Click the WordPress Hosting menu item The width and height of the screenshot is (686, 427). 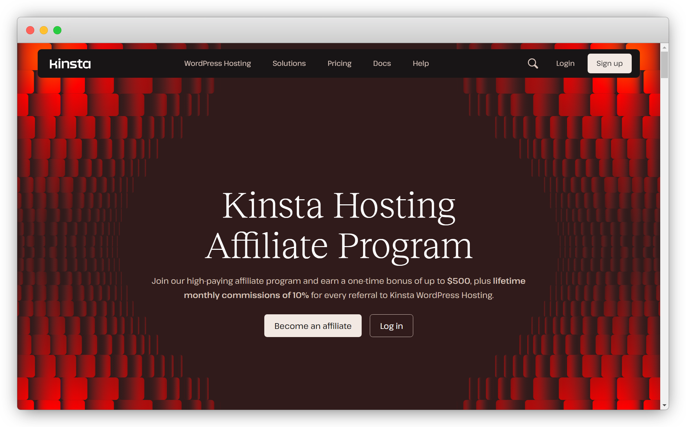[x=217, y=63]
